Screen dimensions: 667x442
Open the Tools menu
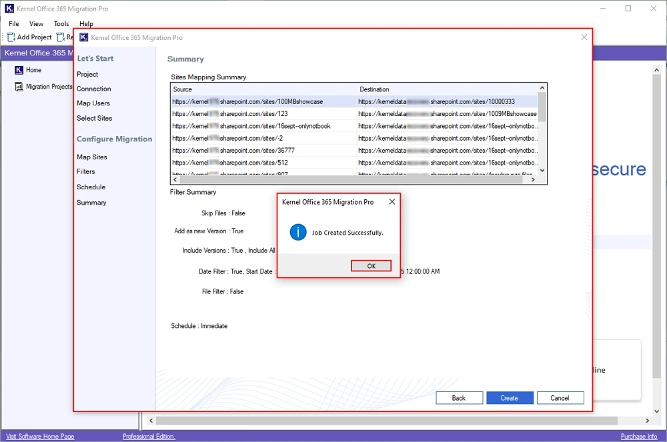pyautogui.click(x=61, y=24)
